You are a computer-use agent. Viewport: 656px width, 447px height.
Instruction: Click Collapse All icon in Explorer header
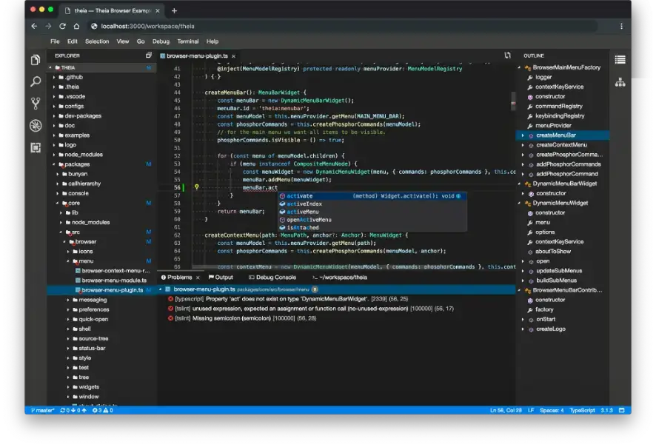149,56
